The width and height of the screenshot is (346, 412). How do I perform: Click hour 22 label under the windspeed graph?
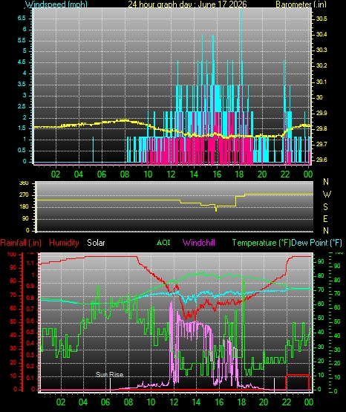[x=285, y=174]
